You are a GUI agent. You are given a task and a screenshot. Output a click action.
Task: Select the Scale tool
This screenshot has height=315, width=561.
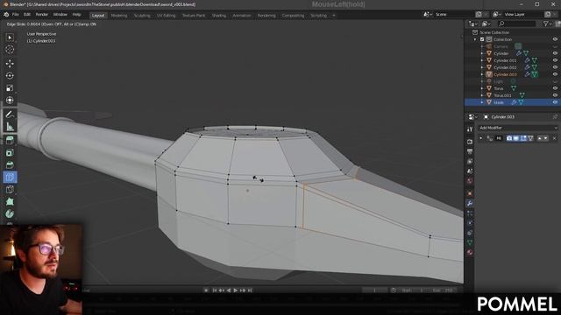(10, 88)
